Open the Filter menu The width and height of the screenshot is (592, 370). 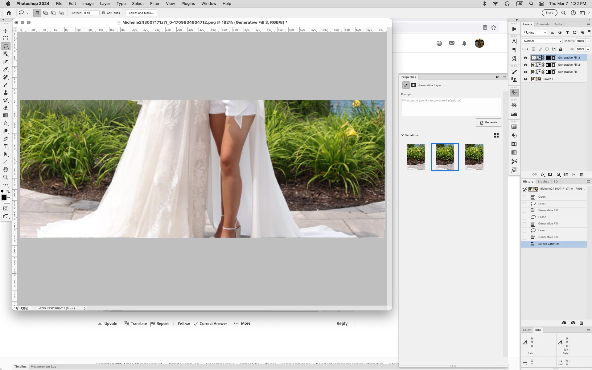coord(154,4)
